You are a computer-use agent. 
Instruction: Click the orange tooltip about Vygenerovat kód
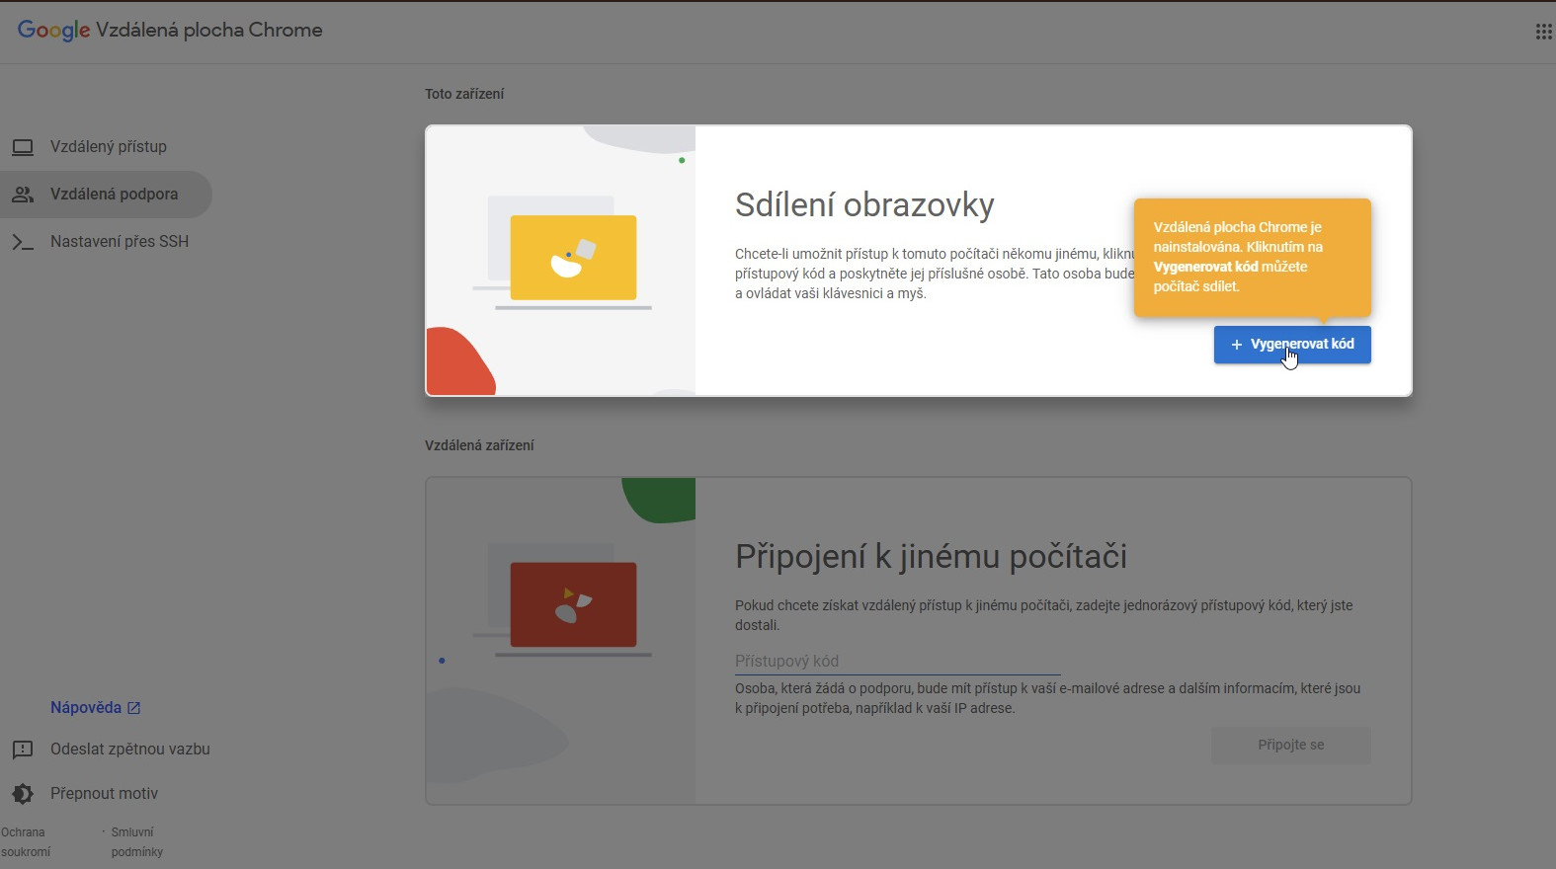1253,257
